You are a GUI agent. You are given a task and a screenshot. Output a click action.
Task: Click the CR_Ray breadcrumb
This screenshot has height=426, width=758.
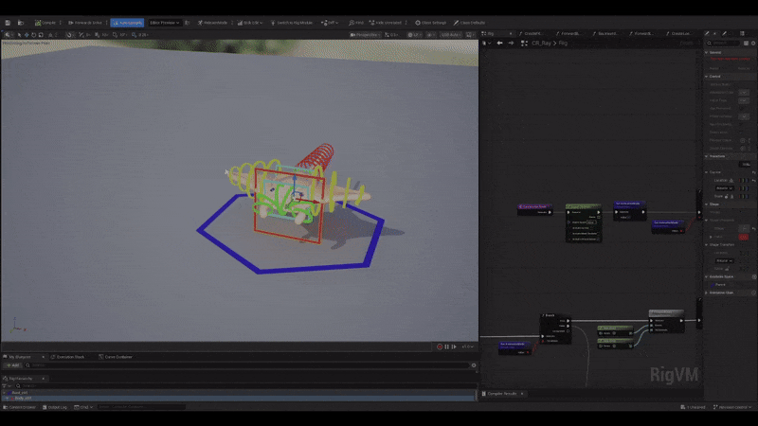point(541,43)
